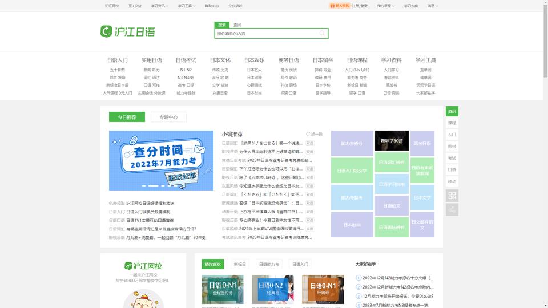
Task: Select 教材 in right sidebar
Action: tap(452, 147)
